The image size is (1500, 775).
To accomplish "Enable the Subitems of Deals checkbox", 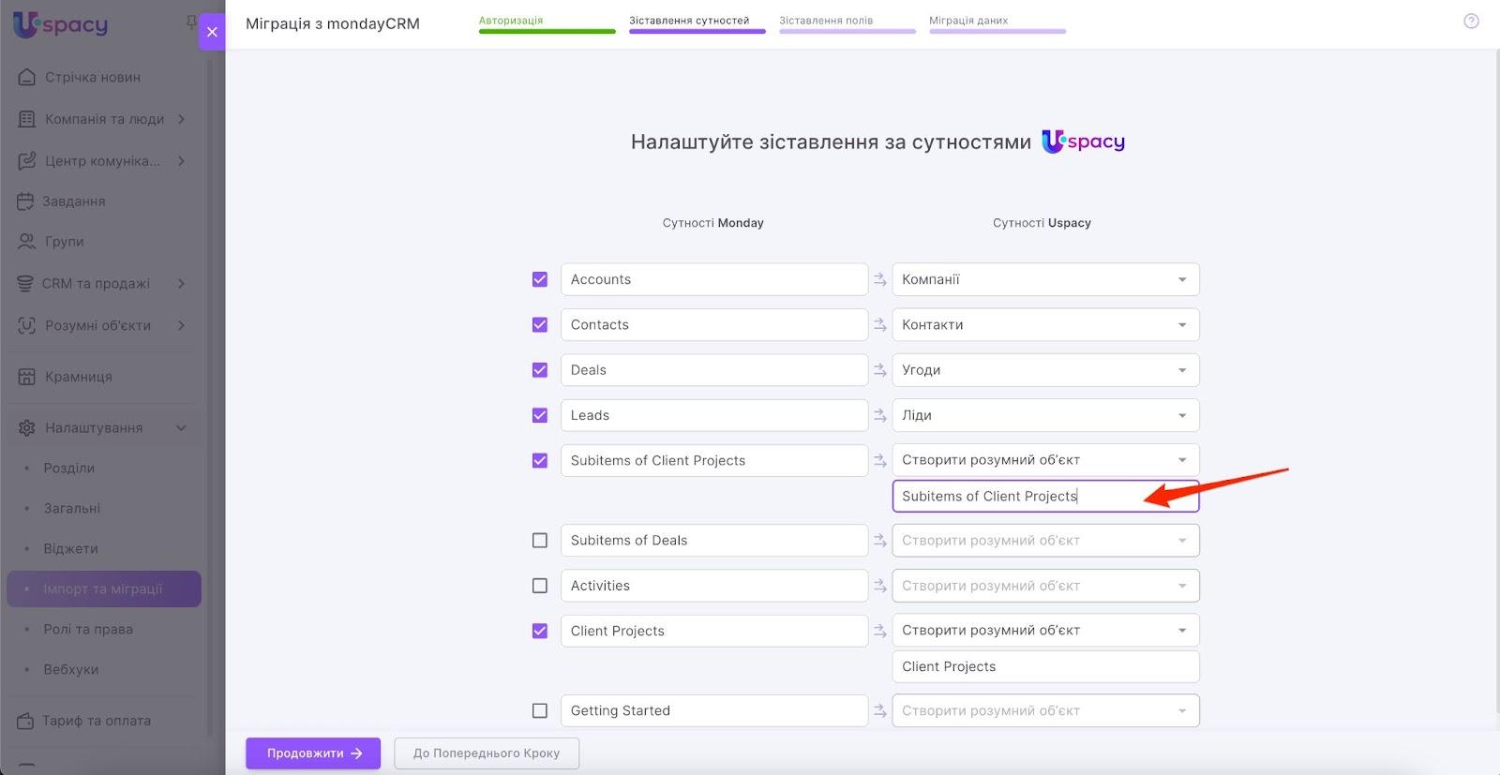I will point(540,541).
